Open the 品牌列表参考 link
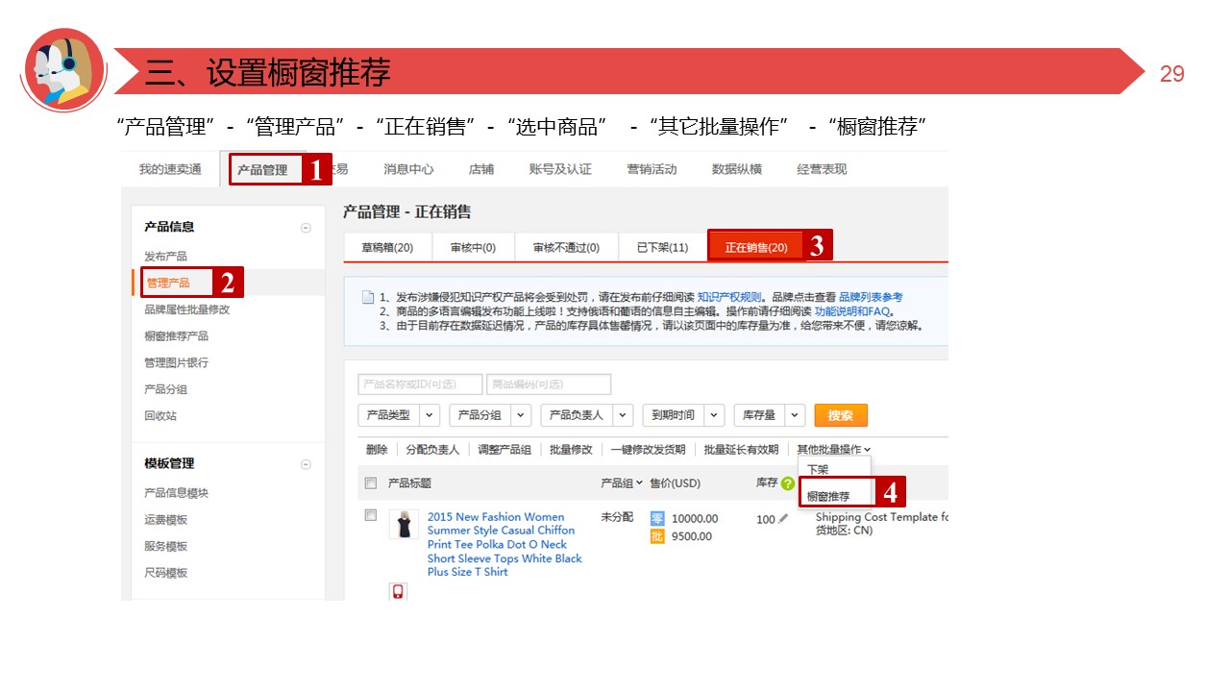 tap(871, 298)
